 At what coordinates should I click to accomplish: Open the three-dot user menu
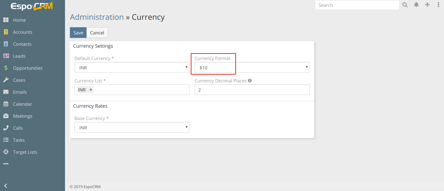[438, 5]
